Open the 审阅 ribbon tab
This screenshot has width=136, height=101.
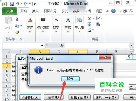88,11
